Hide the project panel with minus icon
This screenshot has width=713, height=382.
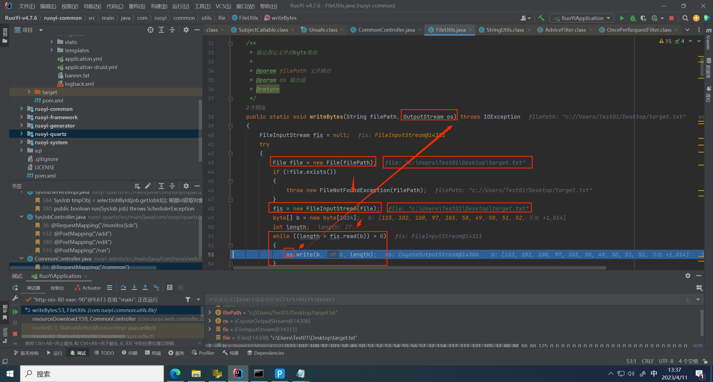click(x=197, y=30)
